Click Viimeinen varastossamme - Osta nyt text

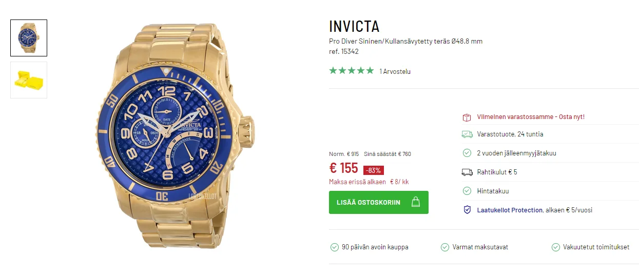531,117
